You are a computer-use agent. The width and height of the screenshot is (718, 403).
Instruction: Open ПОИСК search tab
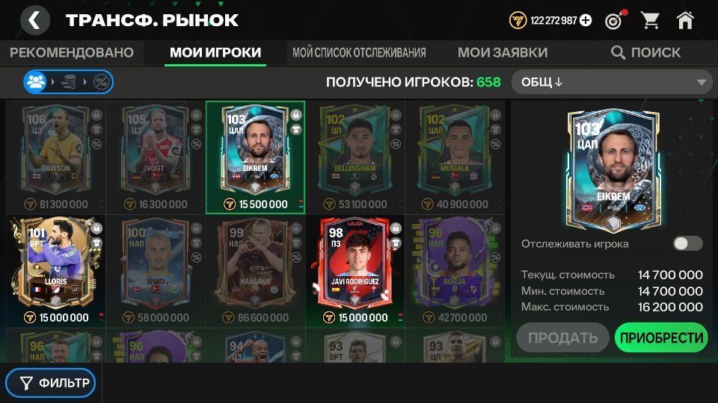point(645,52)
